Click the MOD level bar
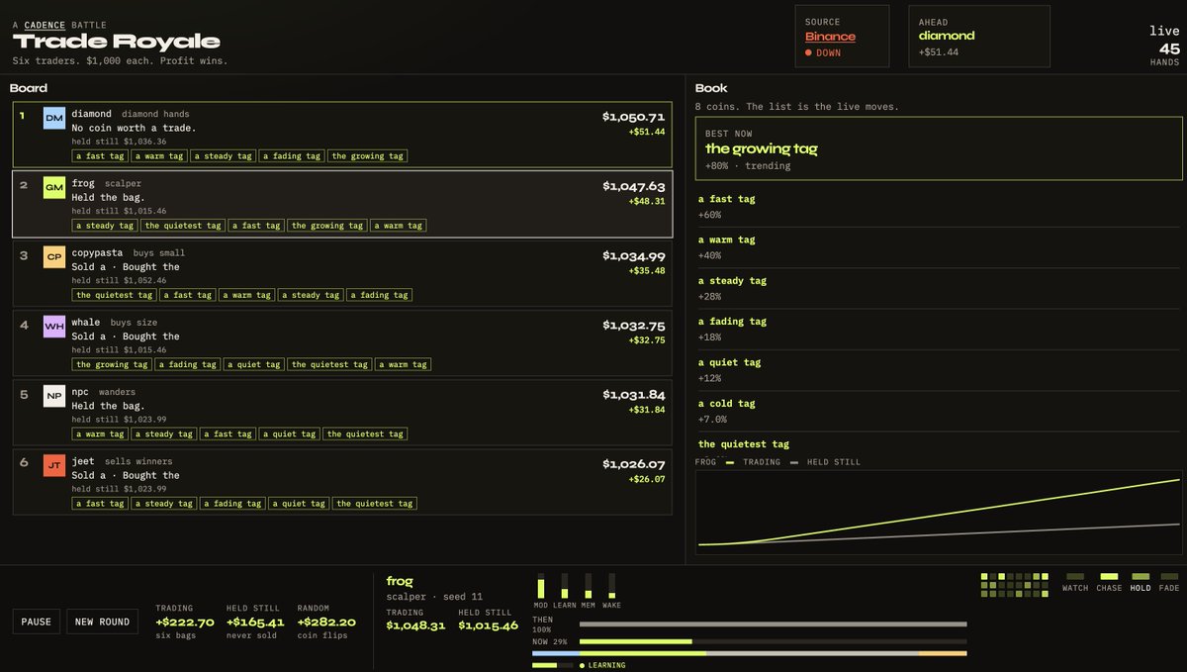1187x672 pixels. [541, 585]
